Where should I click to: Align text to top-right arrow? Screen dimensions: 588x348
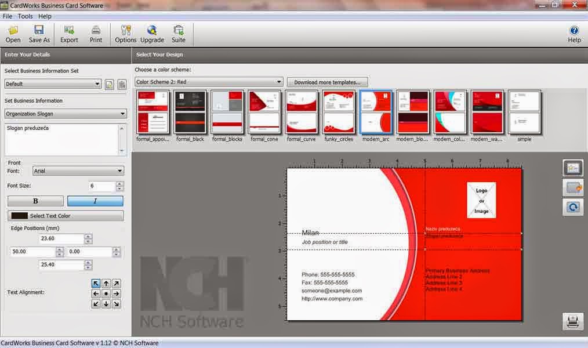click(x=116, y=284)
